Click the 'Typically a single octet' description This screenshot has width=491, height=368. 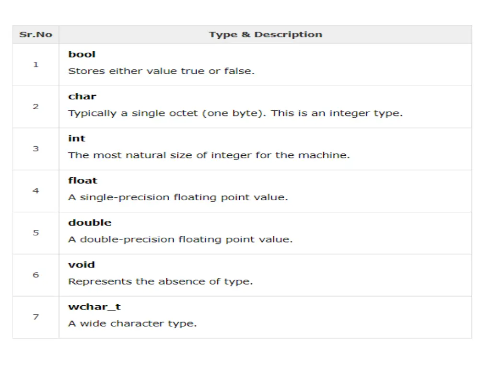pos(235,113)
